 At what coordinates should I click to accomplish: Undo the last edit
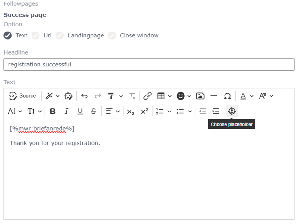click(85, 96)
